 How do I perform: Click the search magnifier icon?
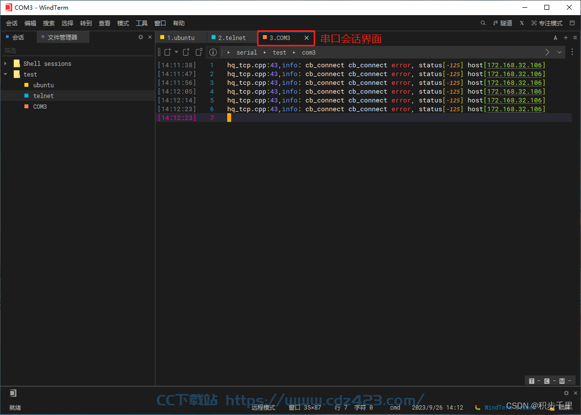click(x=483, y=23)
